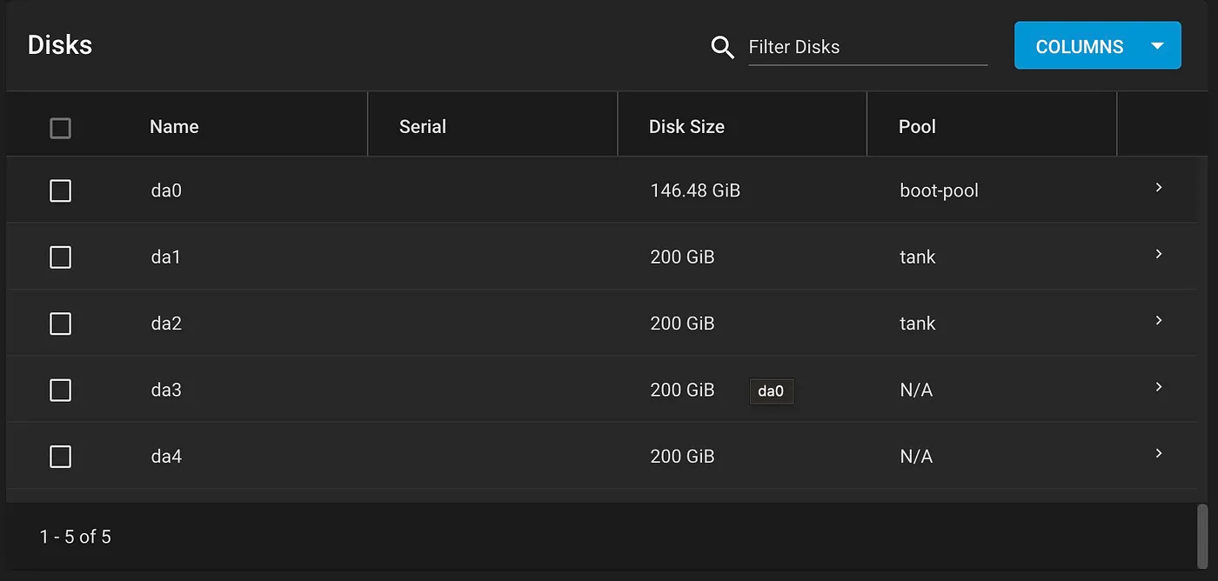The image size is (1218, 581).
Task: Toggle the select-all disks checkbox
Action: point(60,128)
